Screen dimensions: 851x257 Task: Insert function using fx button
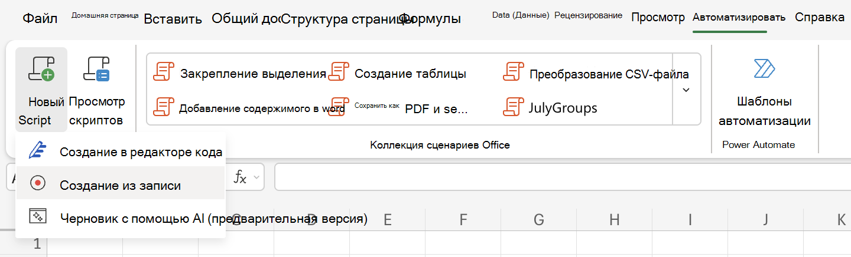coord(240,177)
